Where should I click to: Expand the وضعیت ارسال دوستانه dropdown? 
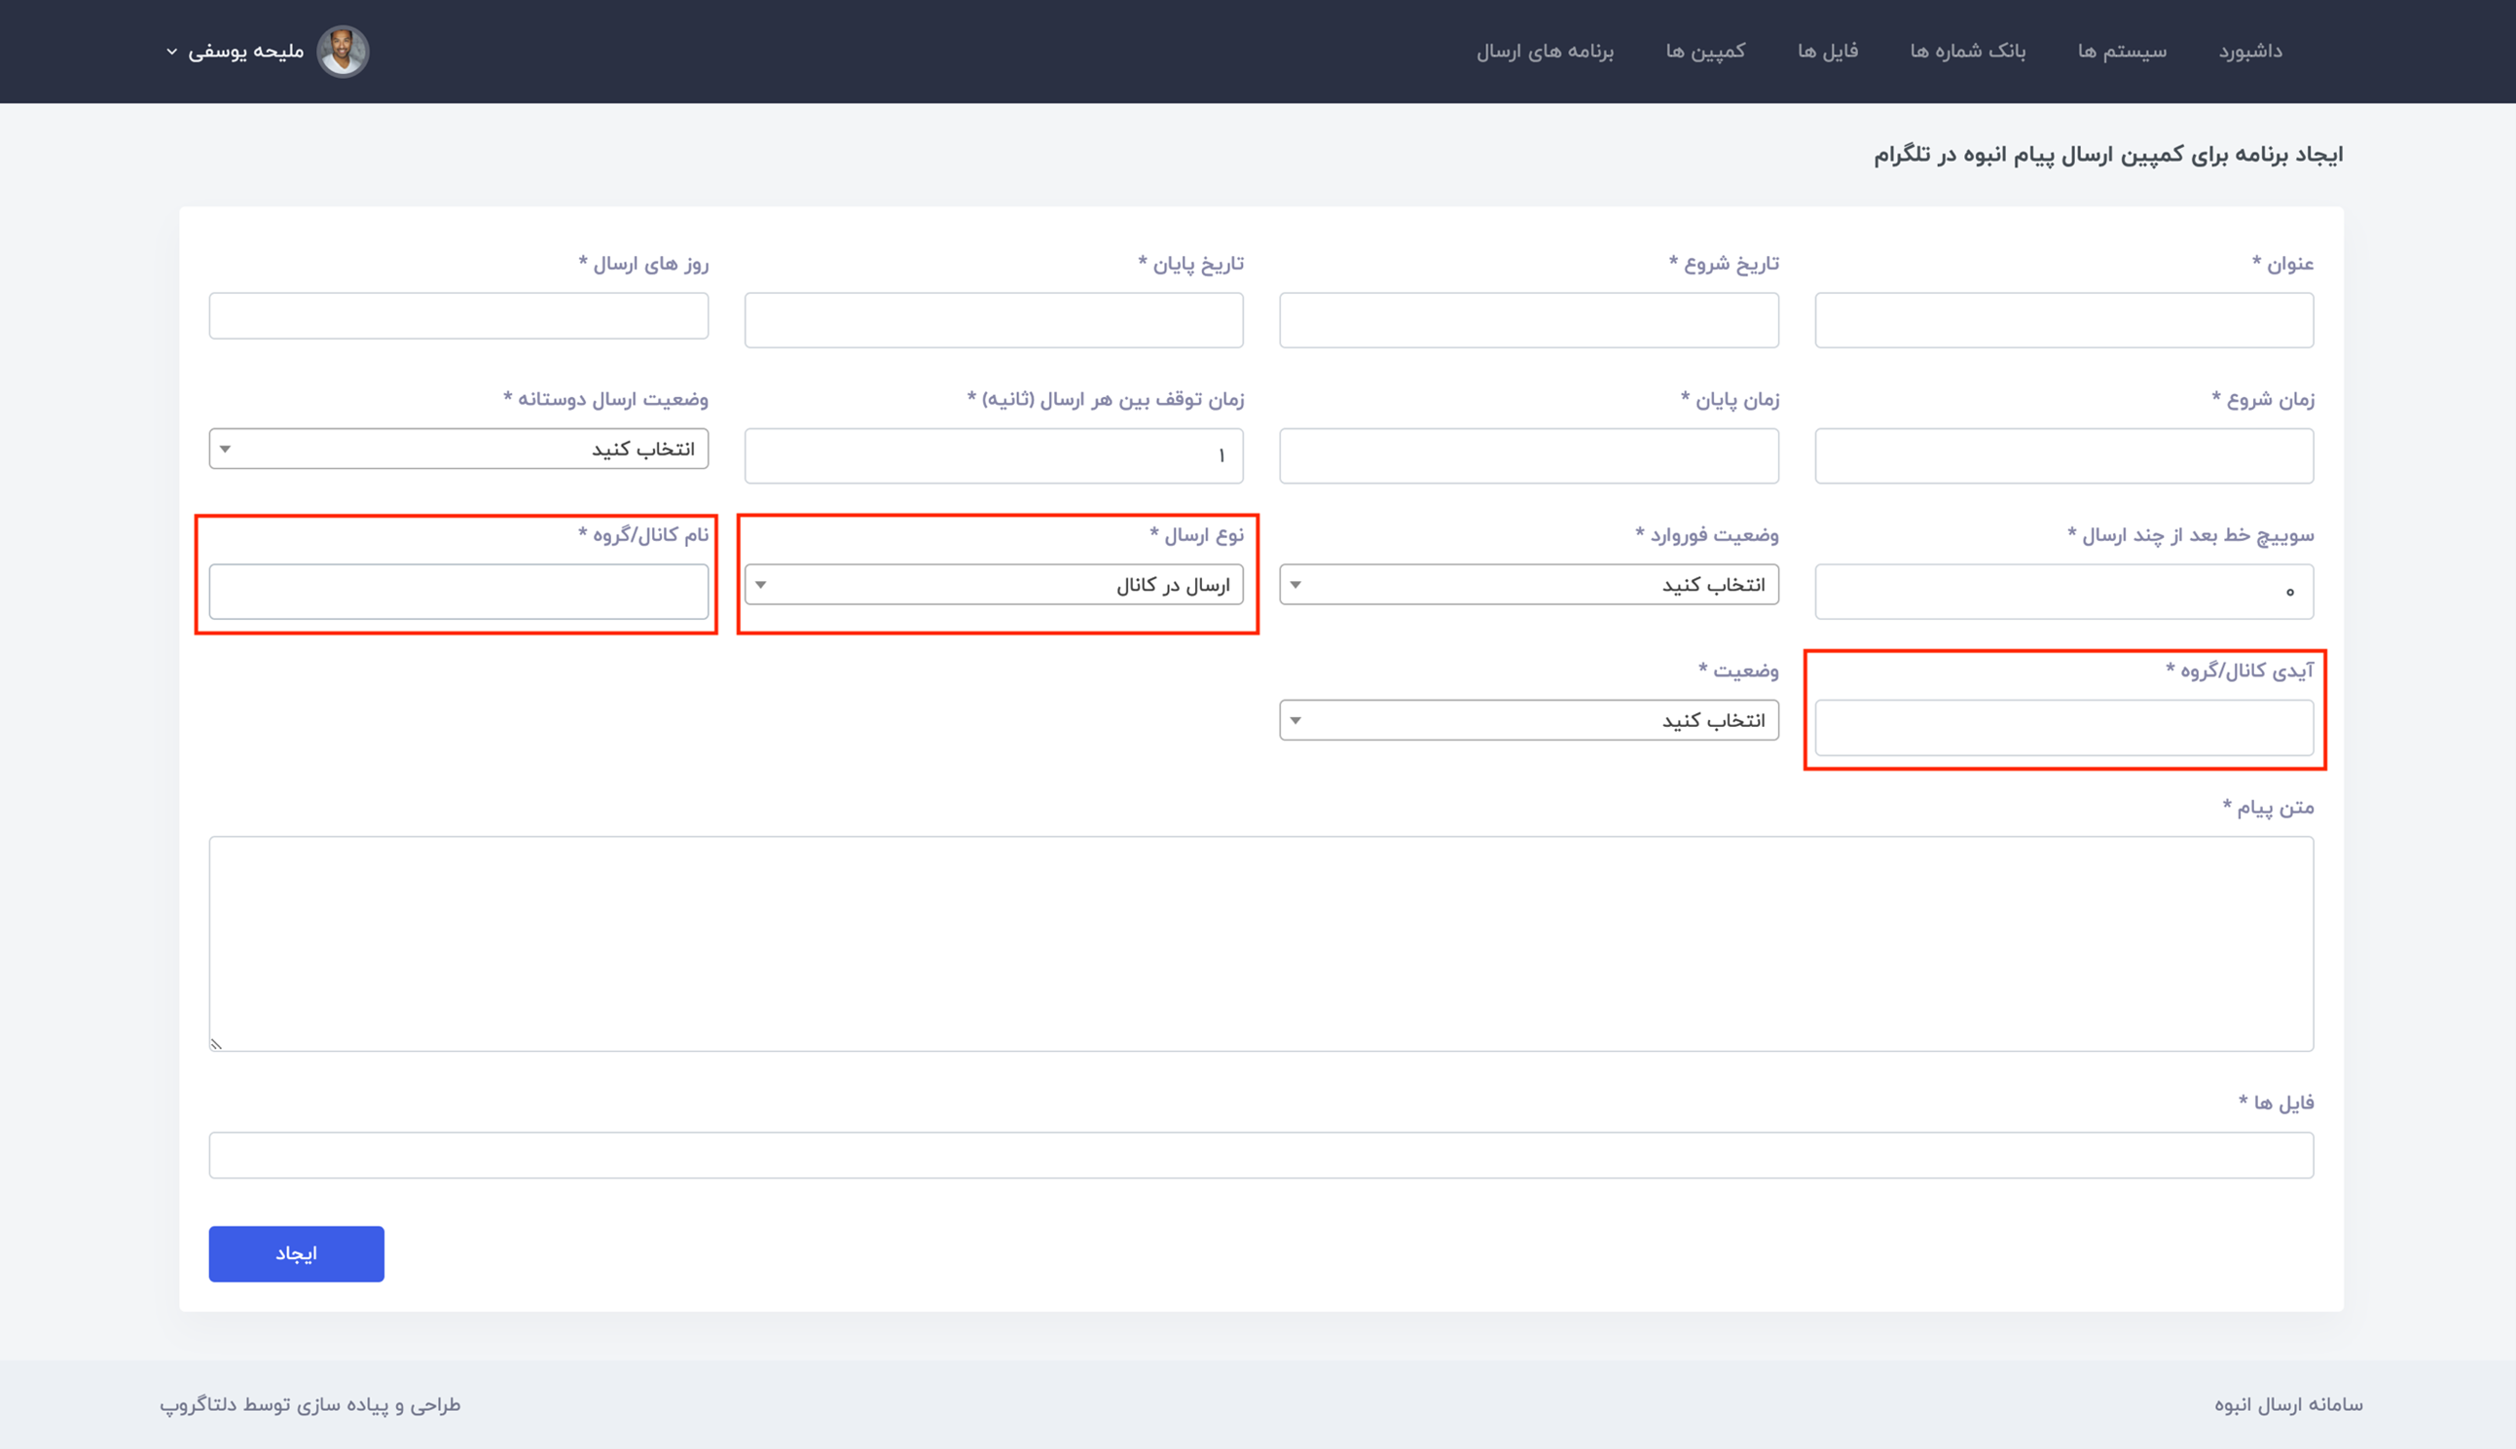click(x=457, y=449)
